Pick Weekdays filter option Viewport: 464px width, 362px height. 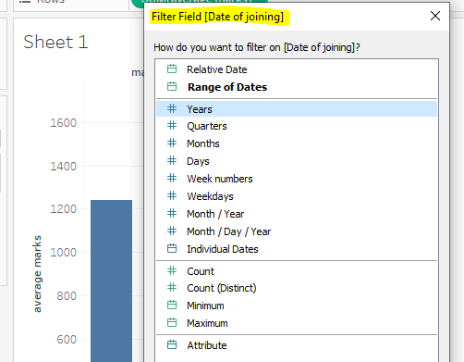point(297,196)
